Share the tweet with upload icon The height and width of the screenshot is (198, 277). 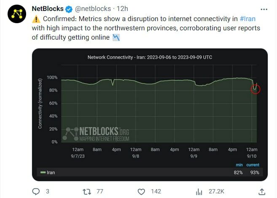click(262, 192)
